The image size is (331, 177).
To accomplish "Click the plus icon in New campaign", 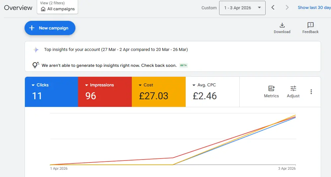I will coord(32,28).
